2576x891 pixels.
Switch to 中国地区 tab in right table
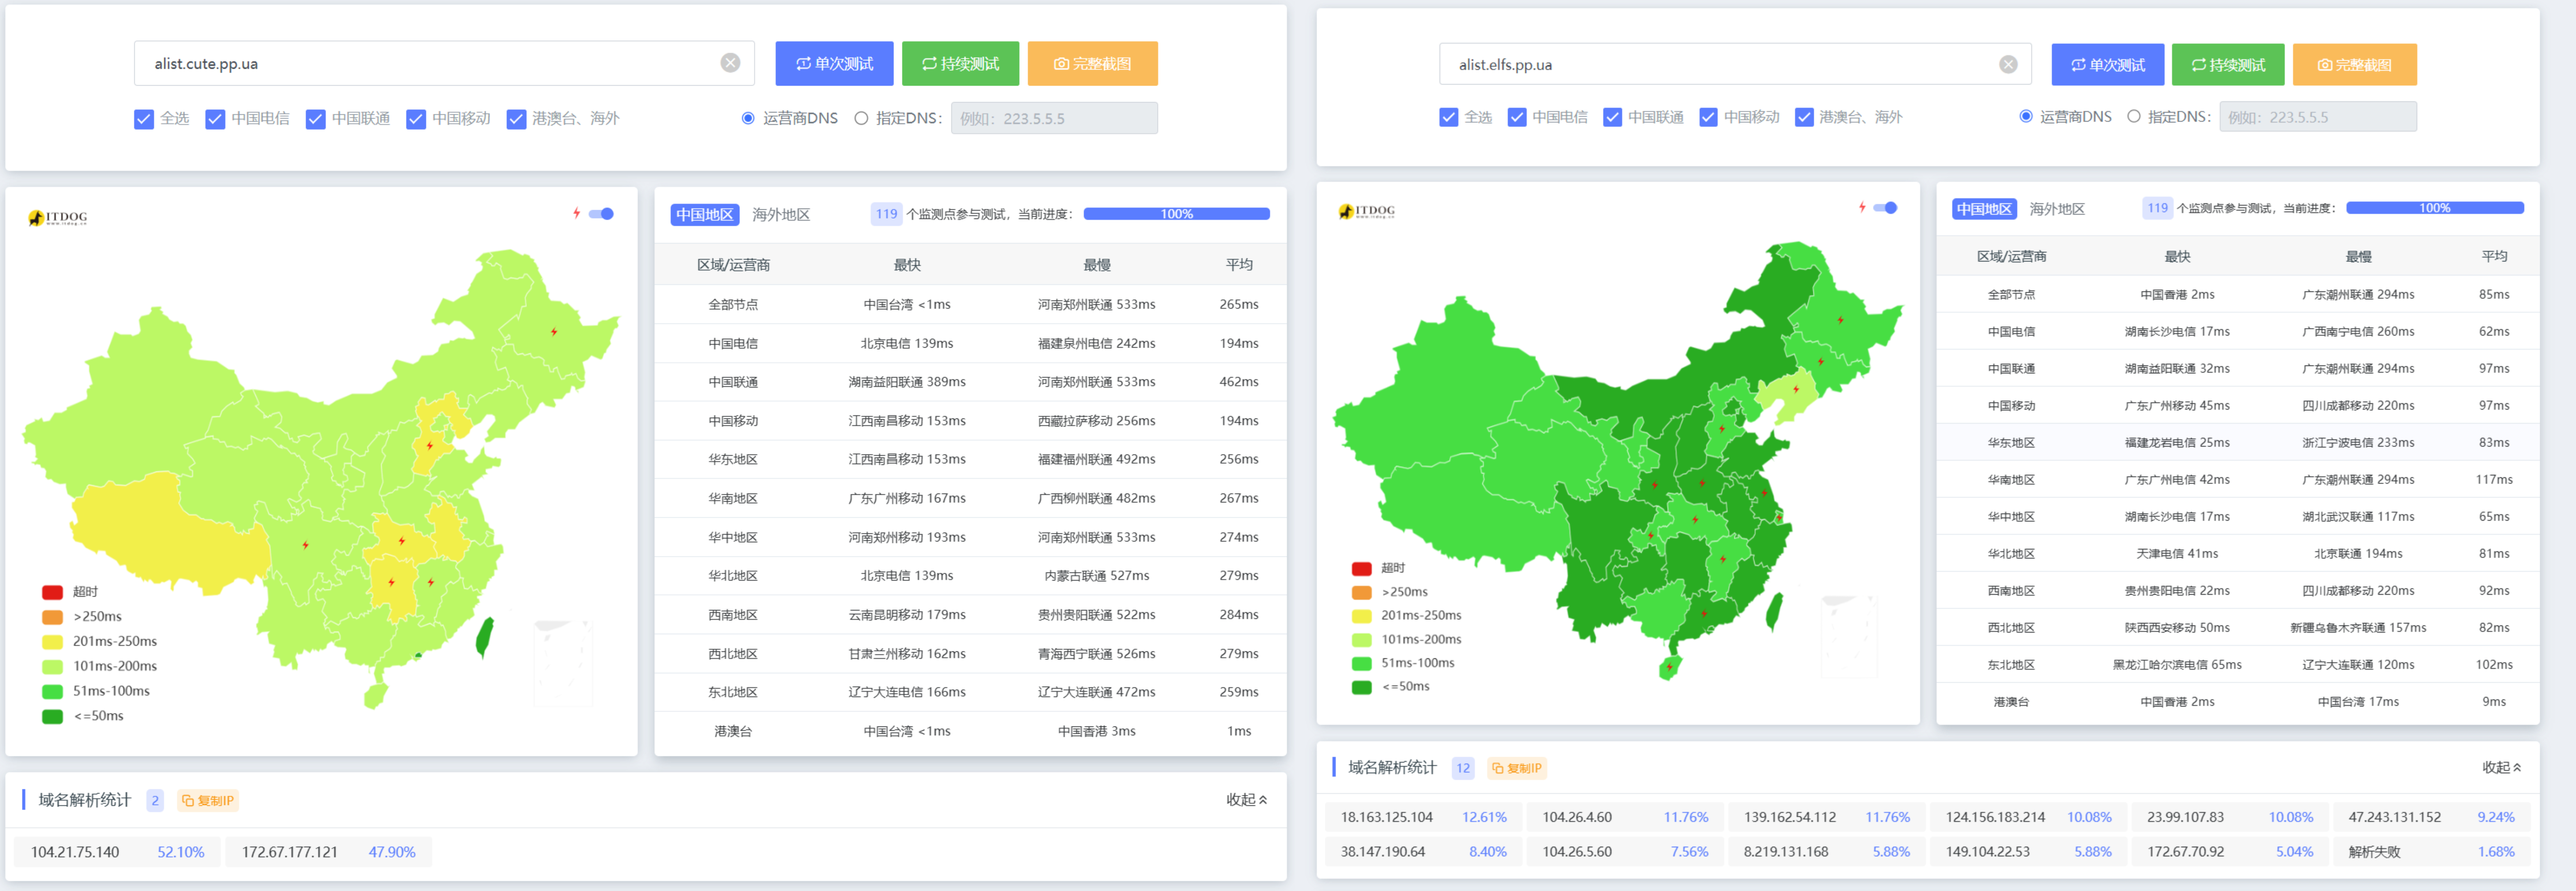tap(1984, 209)
